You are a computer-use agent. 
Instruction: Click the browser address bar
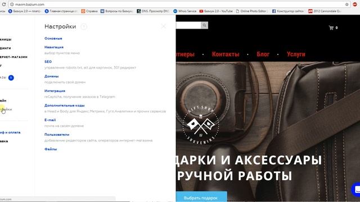tap(179, 4)
